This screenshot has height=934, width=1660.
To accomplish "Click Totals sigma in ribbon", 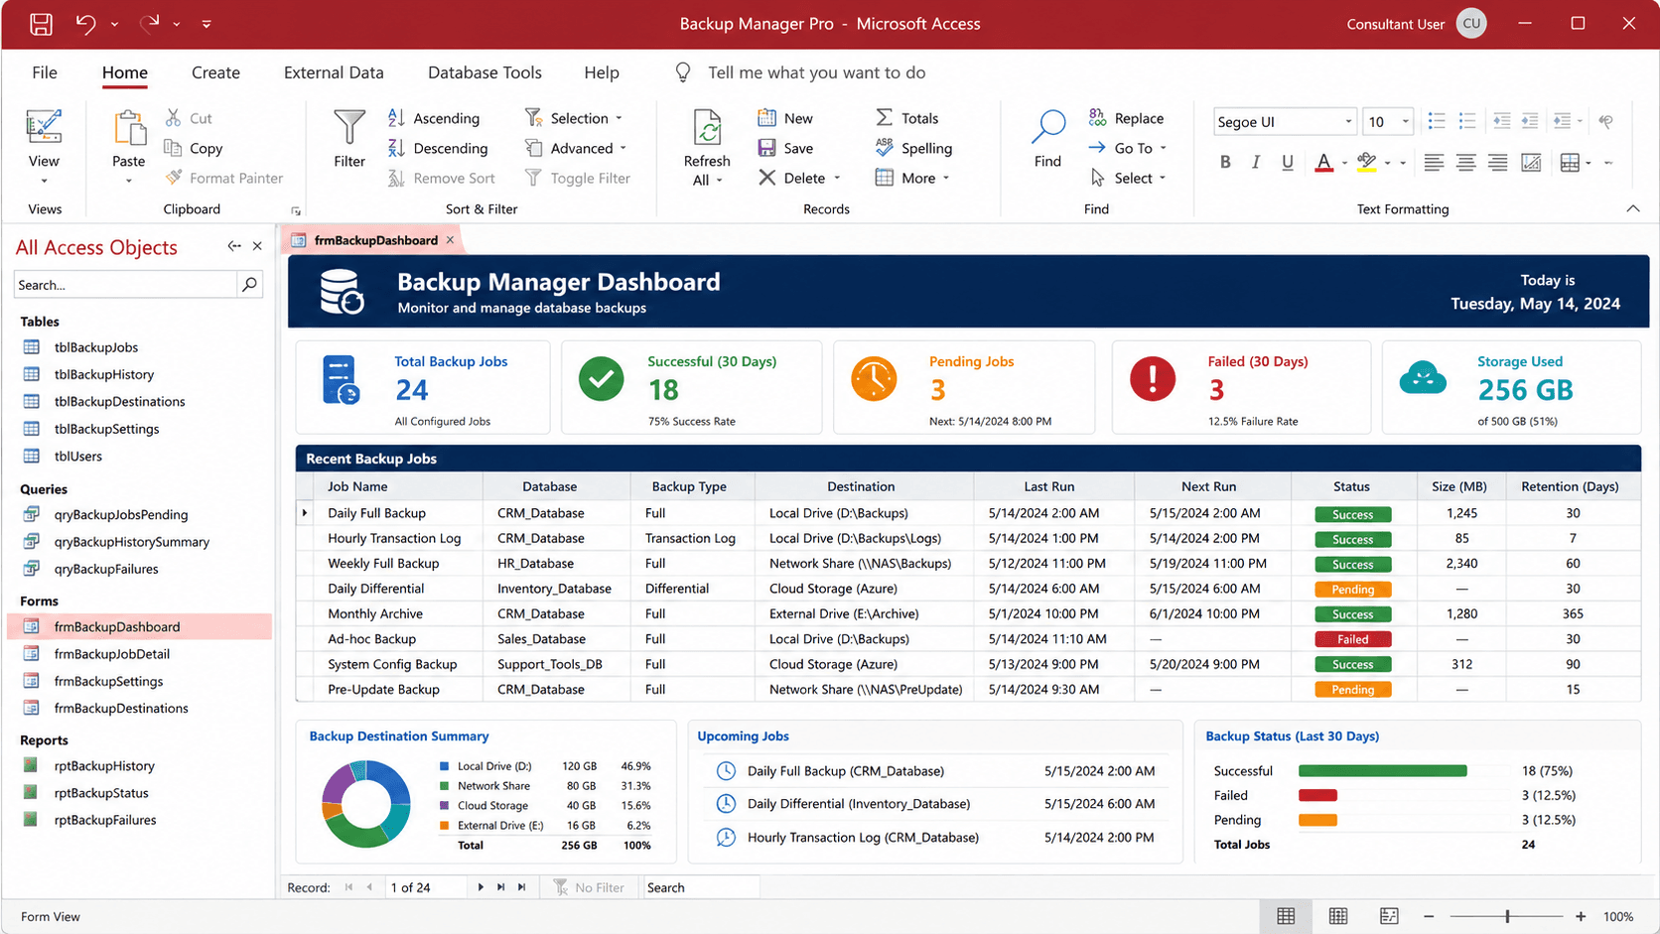I will [x=906, y=118].
